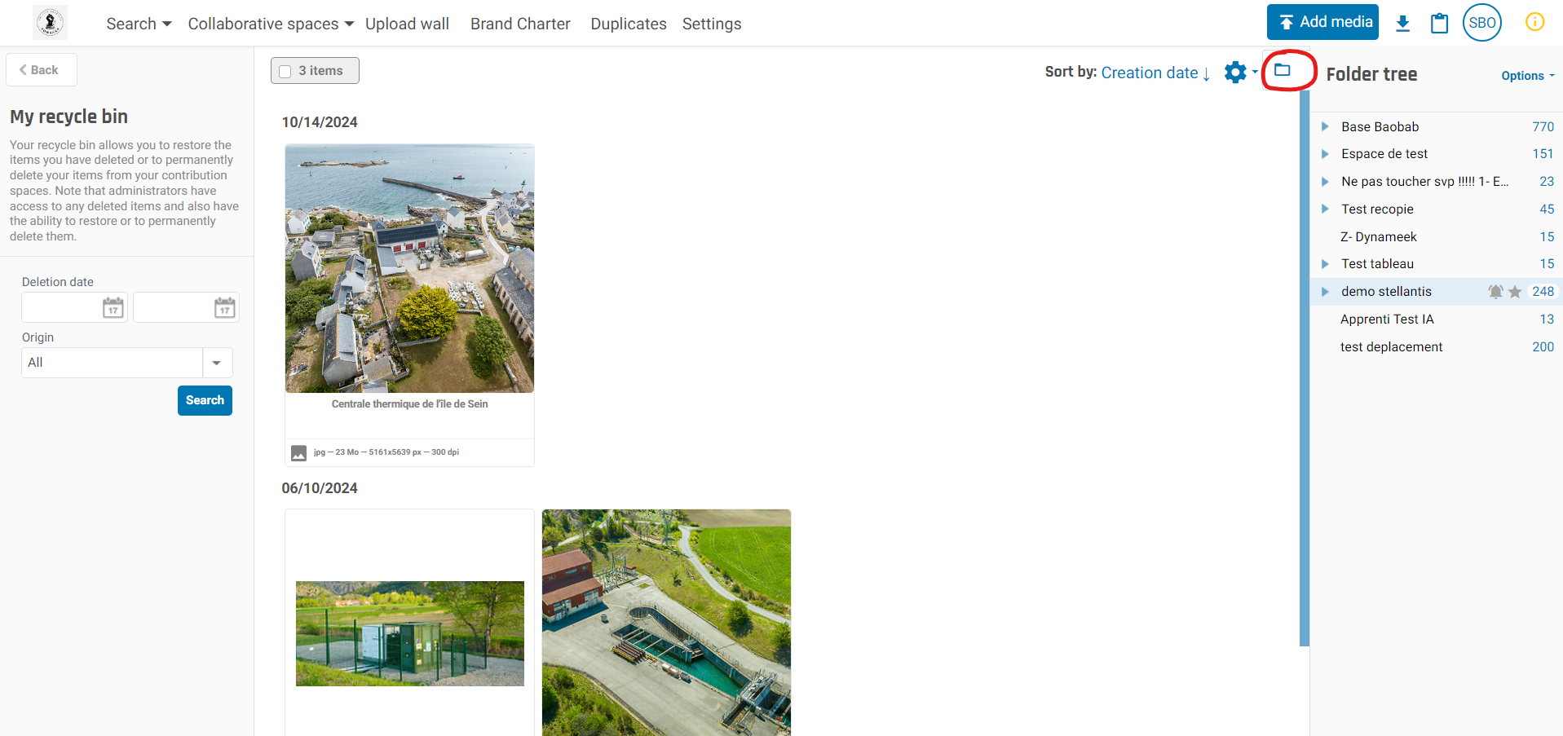Open the clipboard icon in header
1563x736 pixels.
[1439, 23]
